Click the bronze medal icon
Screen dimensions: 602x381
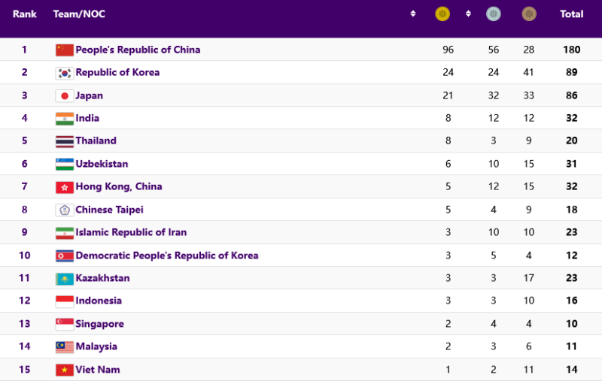pyautogui.click(x=529, y=14)
